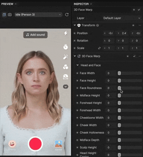Click the keyframe dot for Forehead Height
Image resolution: width=143 pixels, height=157 pixels.
(x=77, y=103)
